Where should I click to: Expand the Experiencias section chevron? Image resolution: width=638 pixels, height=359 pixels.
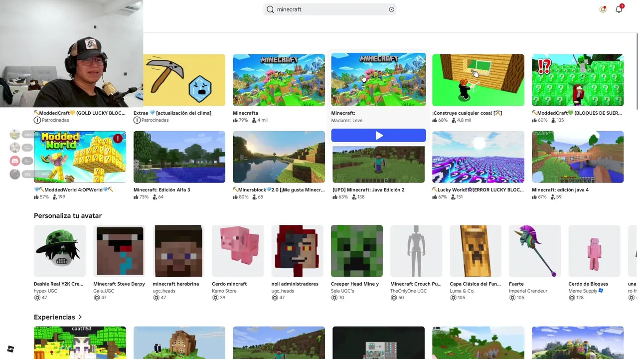80,317
